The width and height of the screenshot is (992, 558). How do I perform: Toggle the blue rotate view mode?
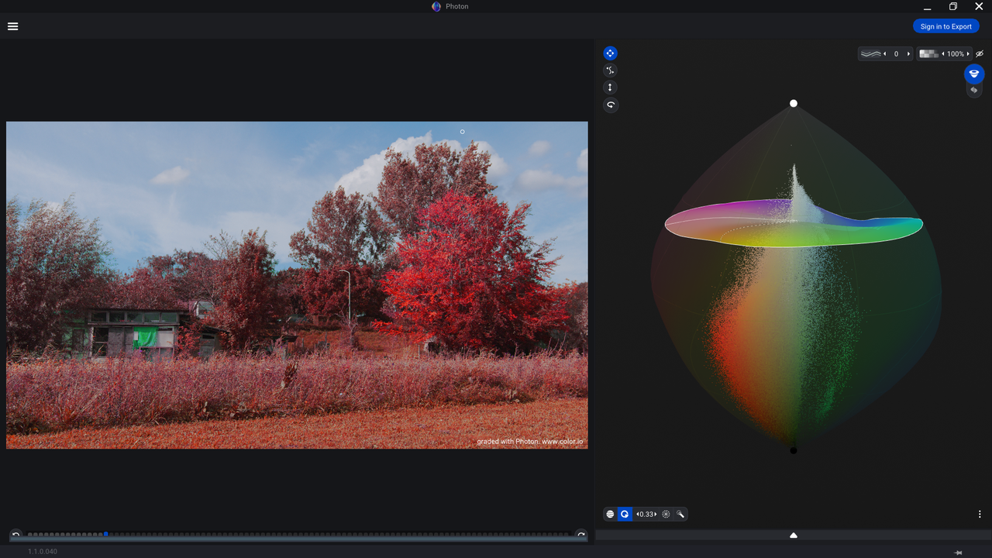pos(625,514)
